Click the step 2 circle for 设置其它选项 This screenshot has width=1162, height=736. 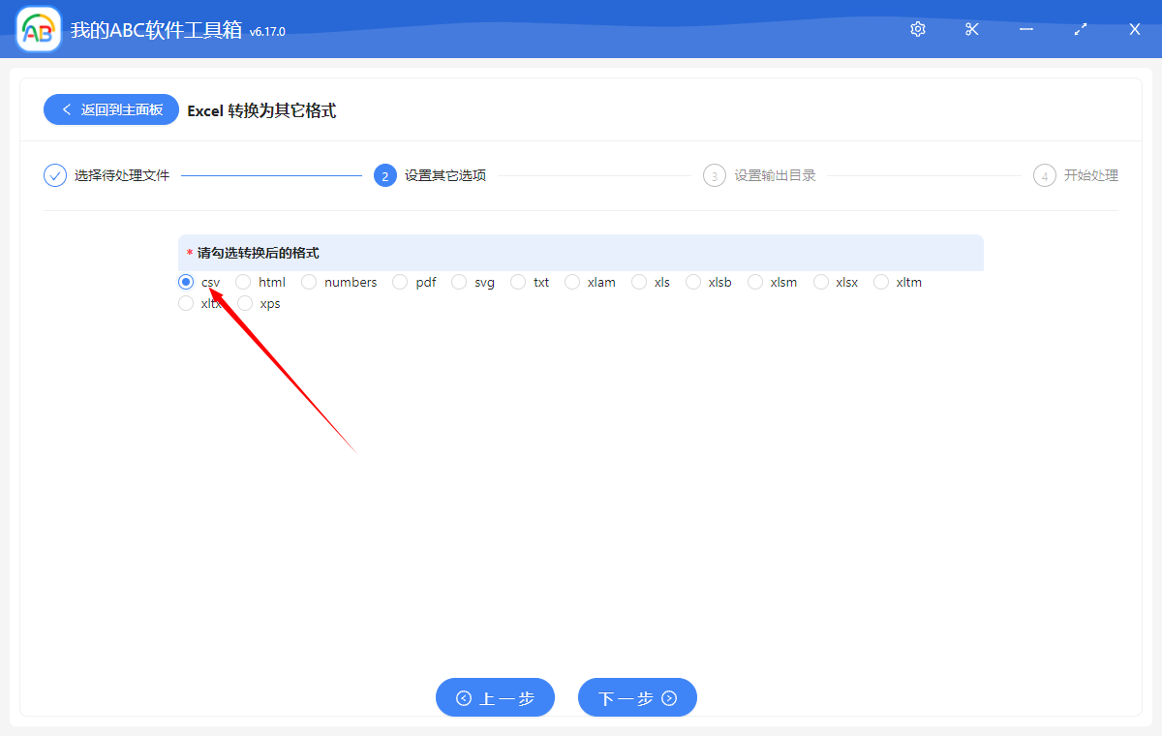(383, 175)
